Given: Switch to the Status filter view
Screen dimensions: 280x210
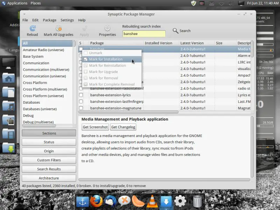Looking at the screenshot, I should pos(49,142).
